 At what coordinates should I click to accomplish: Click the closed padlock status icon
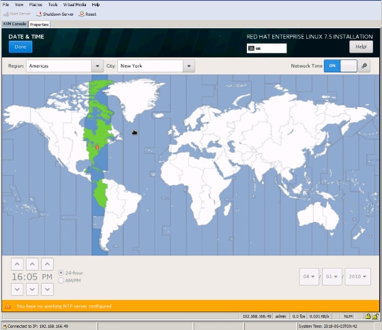point(368,316)
